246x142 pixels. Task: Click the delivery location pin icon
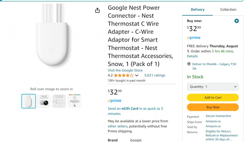click(189, 64)
